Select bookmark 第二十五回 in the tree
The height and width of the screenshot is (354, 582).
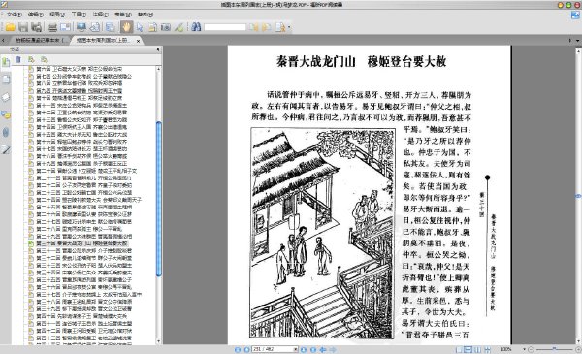point(83,207)
